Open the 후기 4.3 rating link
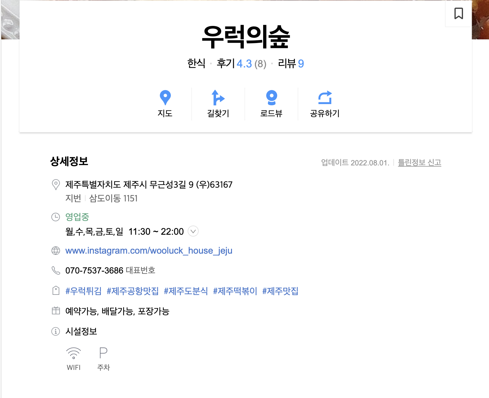The height and width of the screenshot is (398, 489). [241, 63]
